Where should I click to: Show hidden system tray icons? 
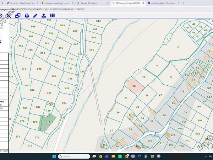[x=206, y=156]
